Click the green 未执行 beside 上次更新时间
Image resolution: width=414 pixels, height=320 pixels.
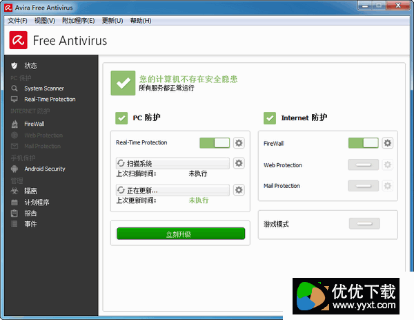pos(199,200)
